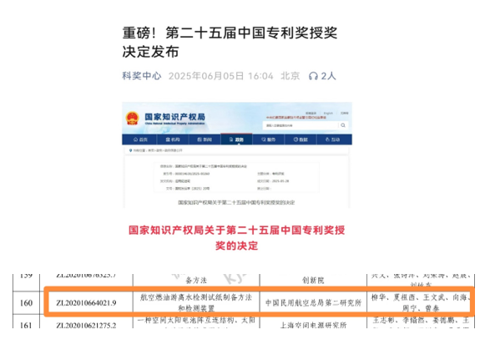Click the red heading 国家知识产权局关于第二十五届中国专利奖授奖的决定
The image size is (490, 345).
click(236, 238)
